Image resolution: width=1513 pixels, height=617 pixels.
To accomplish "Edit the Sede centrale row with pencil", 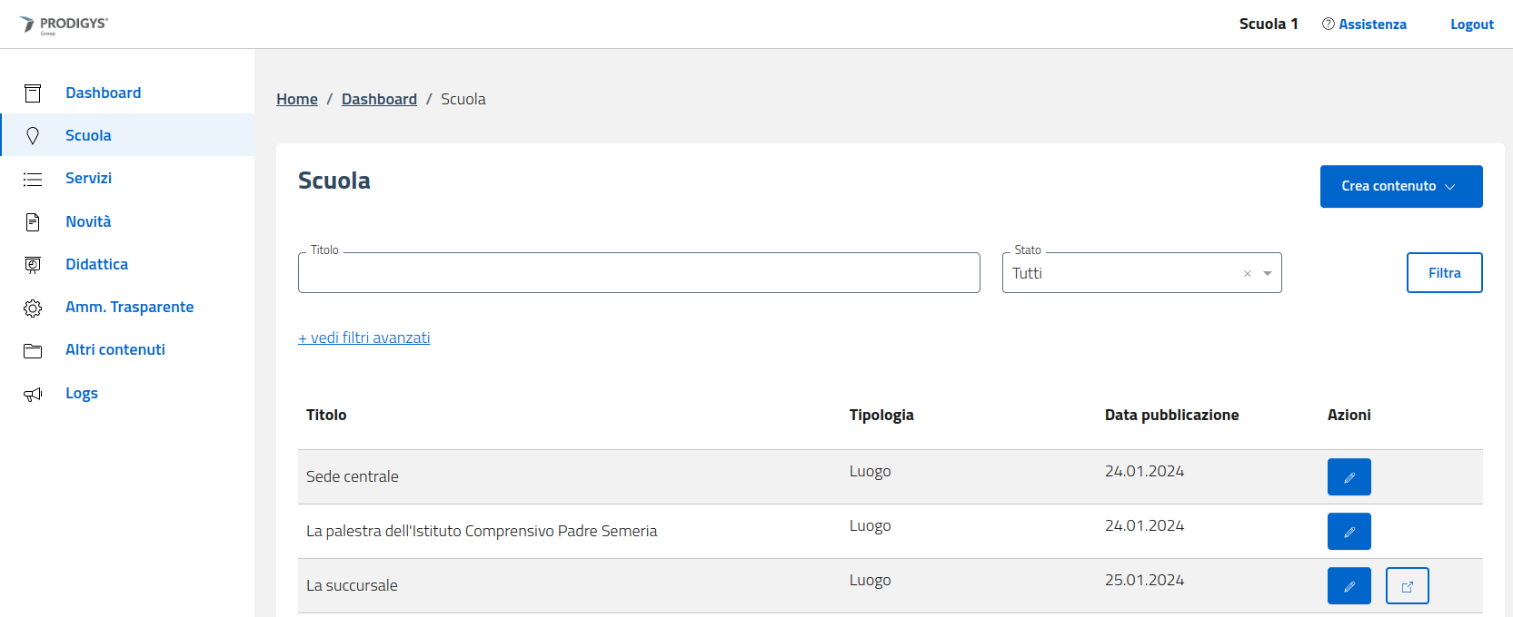I will pos(1349,477).
